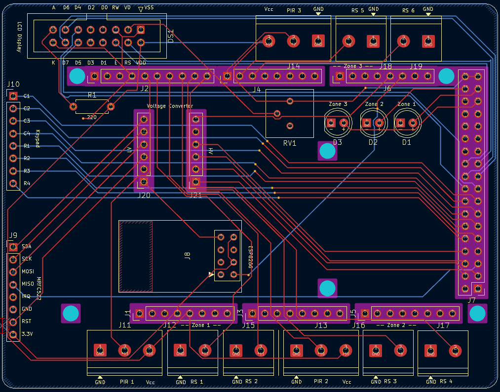Select the RV1 potentiometer label
500x392 pixels.
(290, 143)
